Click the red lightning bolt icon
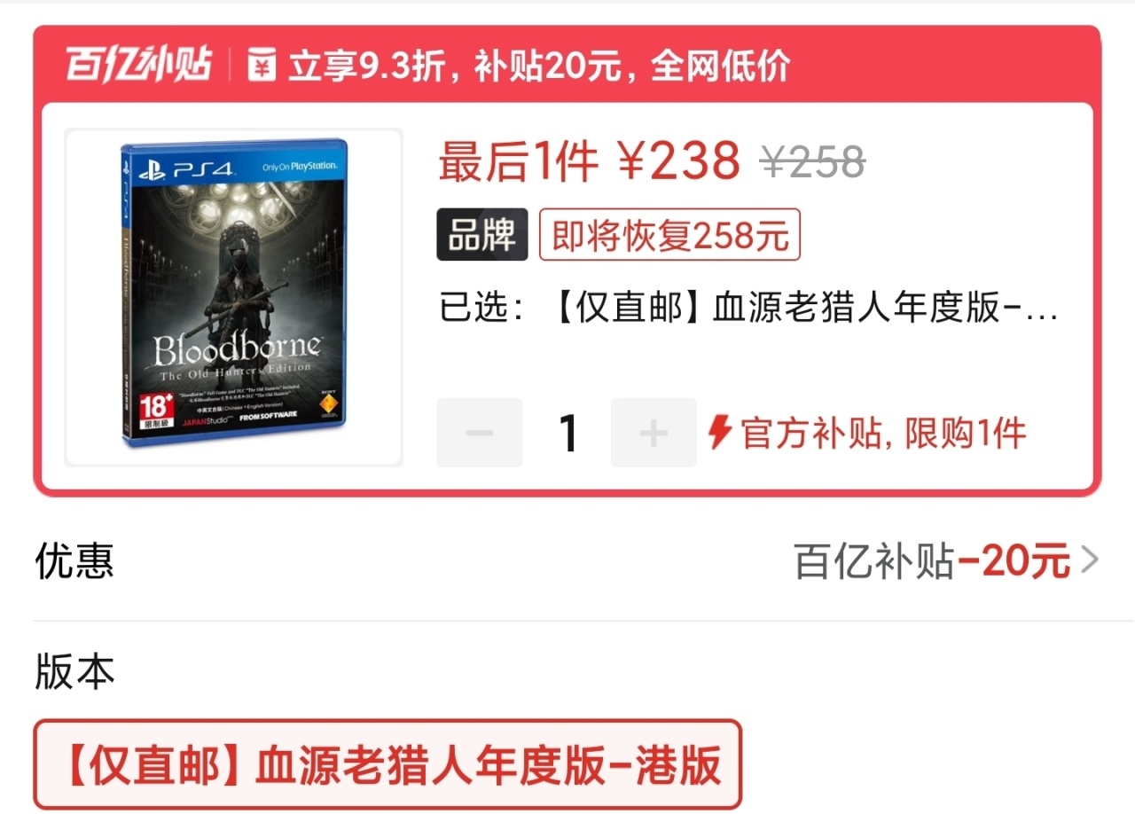The height and width of the screenshot is (814, 1135). coord(719,433)
